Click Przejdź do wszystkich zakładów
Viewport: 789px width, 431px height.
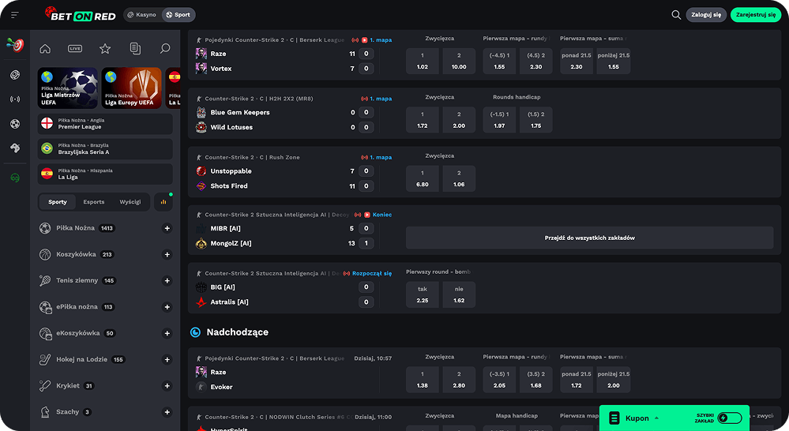pyautogui.click(x=589, y=238)
